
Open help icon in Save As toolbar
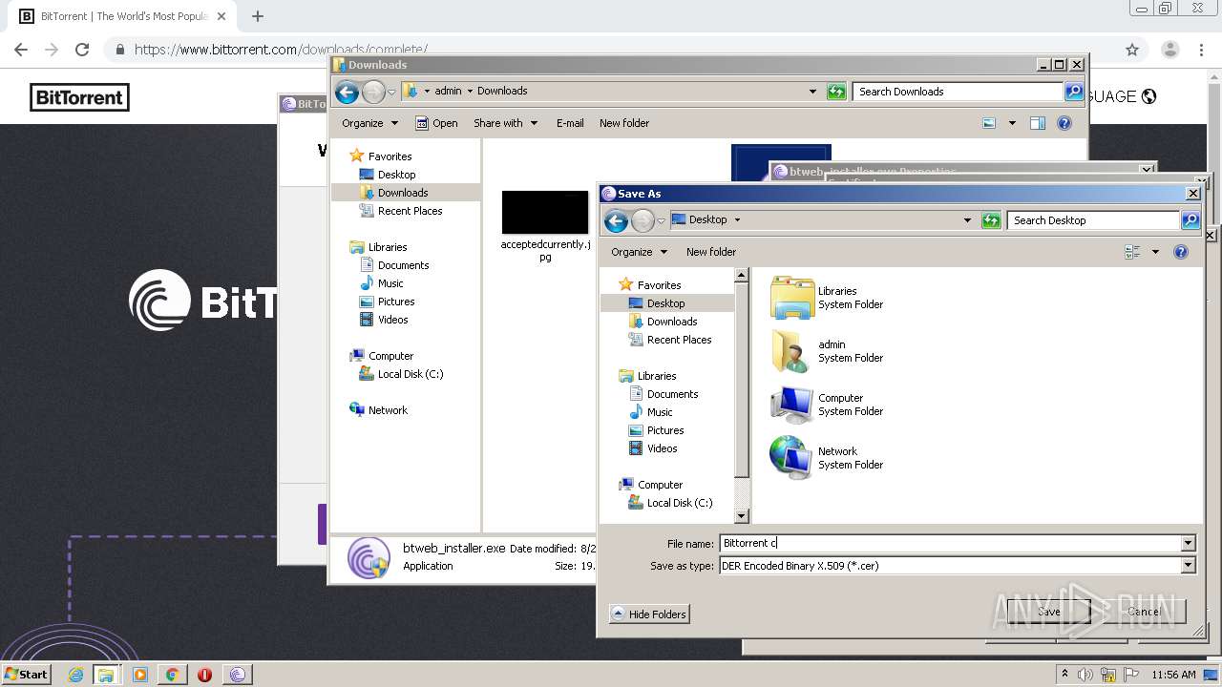(x=1181, y=252)
